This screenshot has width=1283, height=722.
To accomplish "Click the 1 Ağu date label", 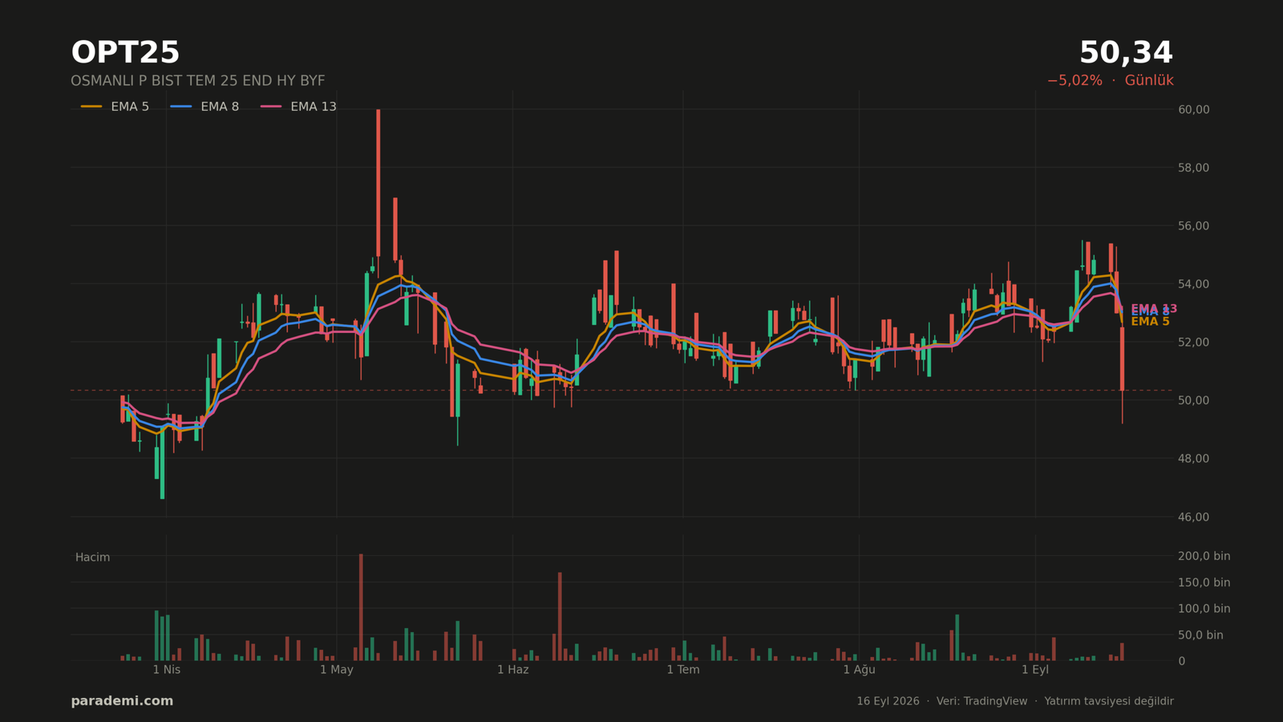I will 859,670.
